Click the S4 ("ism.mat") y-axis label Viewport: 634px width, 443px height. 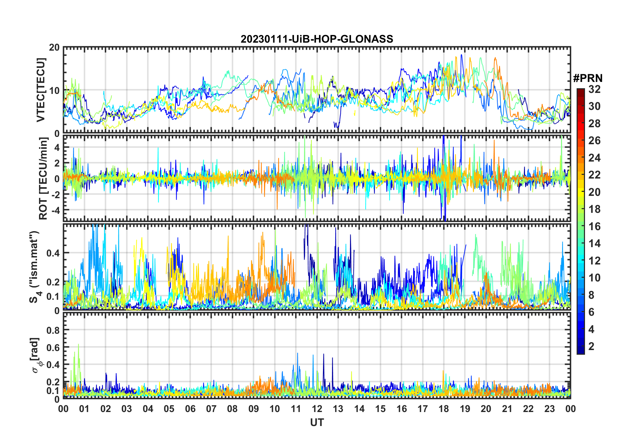(x=35, y=267)
